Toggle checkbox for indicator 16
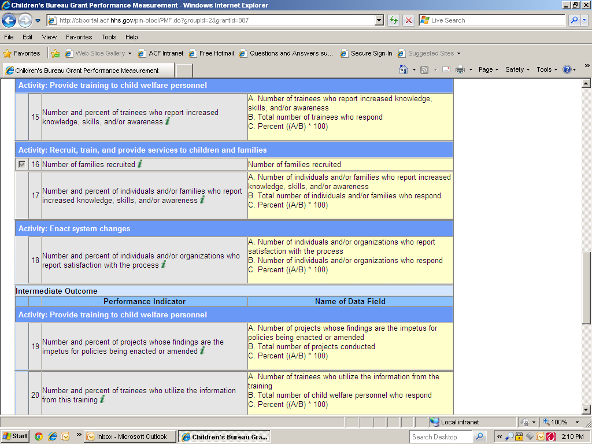This screenshot has height=444, width=592. click(x=22, y=164)
